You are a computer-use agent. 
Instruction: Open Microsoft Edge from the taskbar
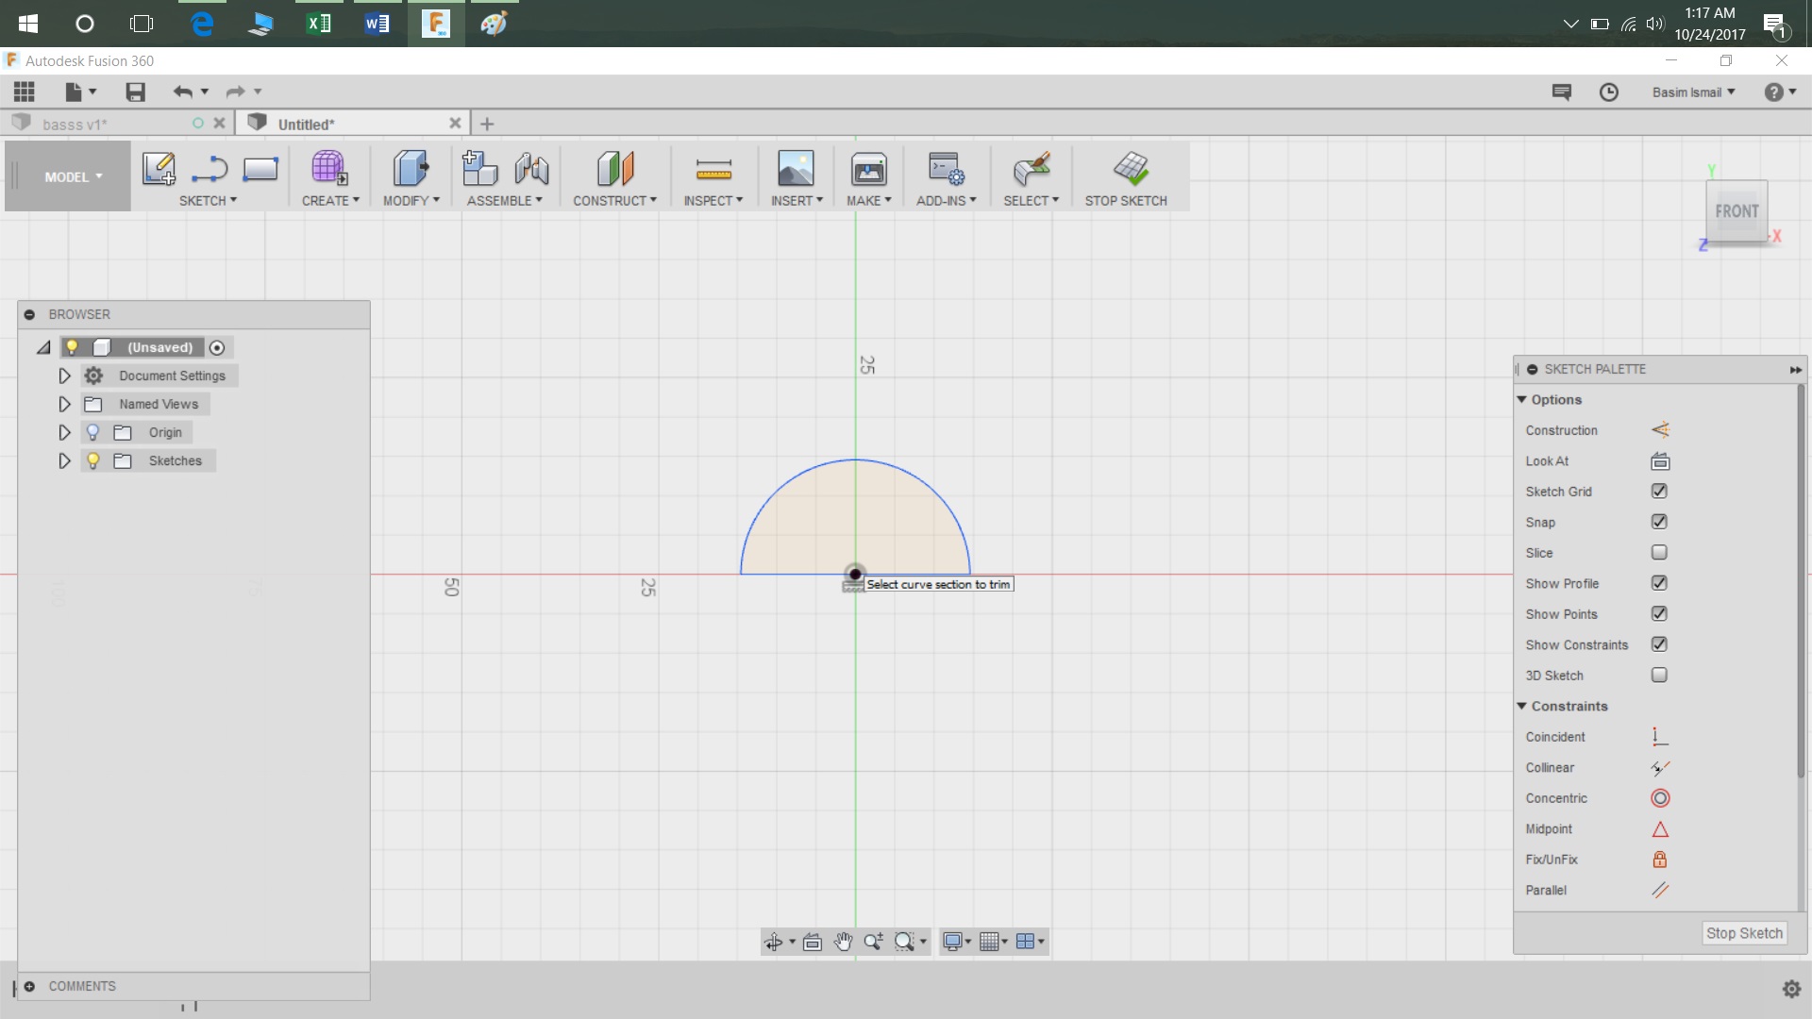[202, 24]
